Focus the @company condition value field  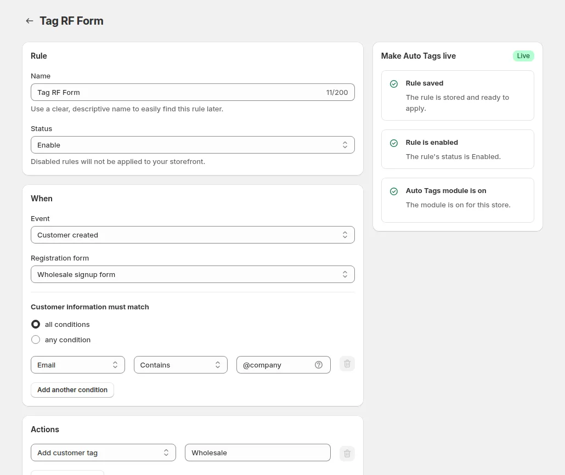pos(283,365)
